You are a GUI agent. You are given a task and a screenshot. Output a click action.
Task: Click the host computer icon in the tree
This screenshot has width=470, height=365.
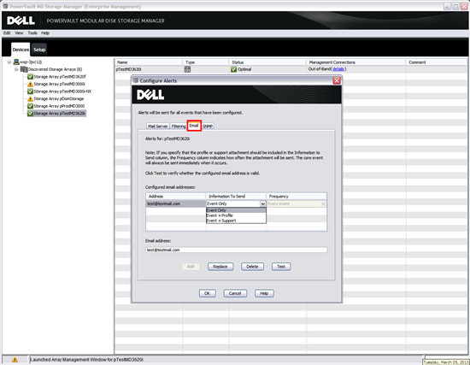[16, 62]
